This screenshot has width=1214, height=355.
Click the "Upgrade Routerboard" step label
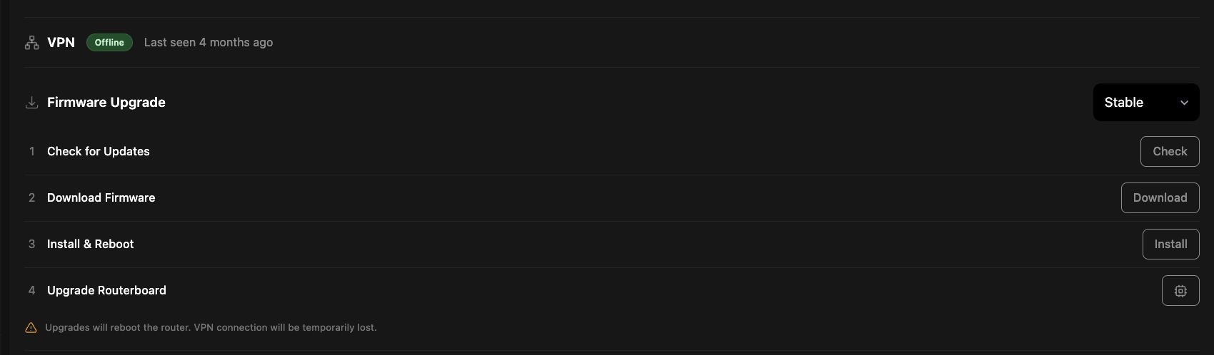tap(106, 291)
